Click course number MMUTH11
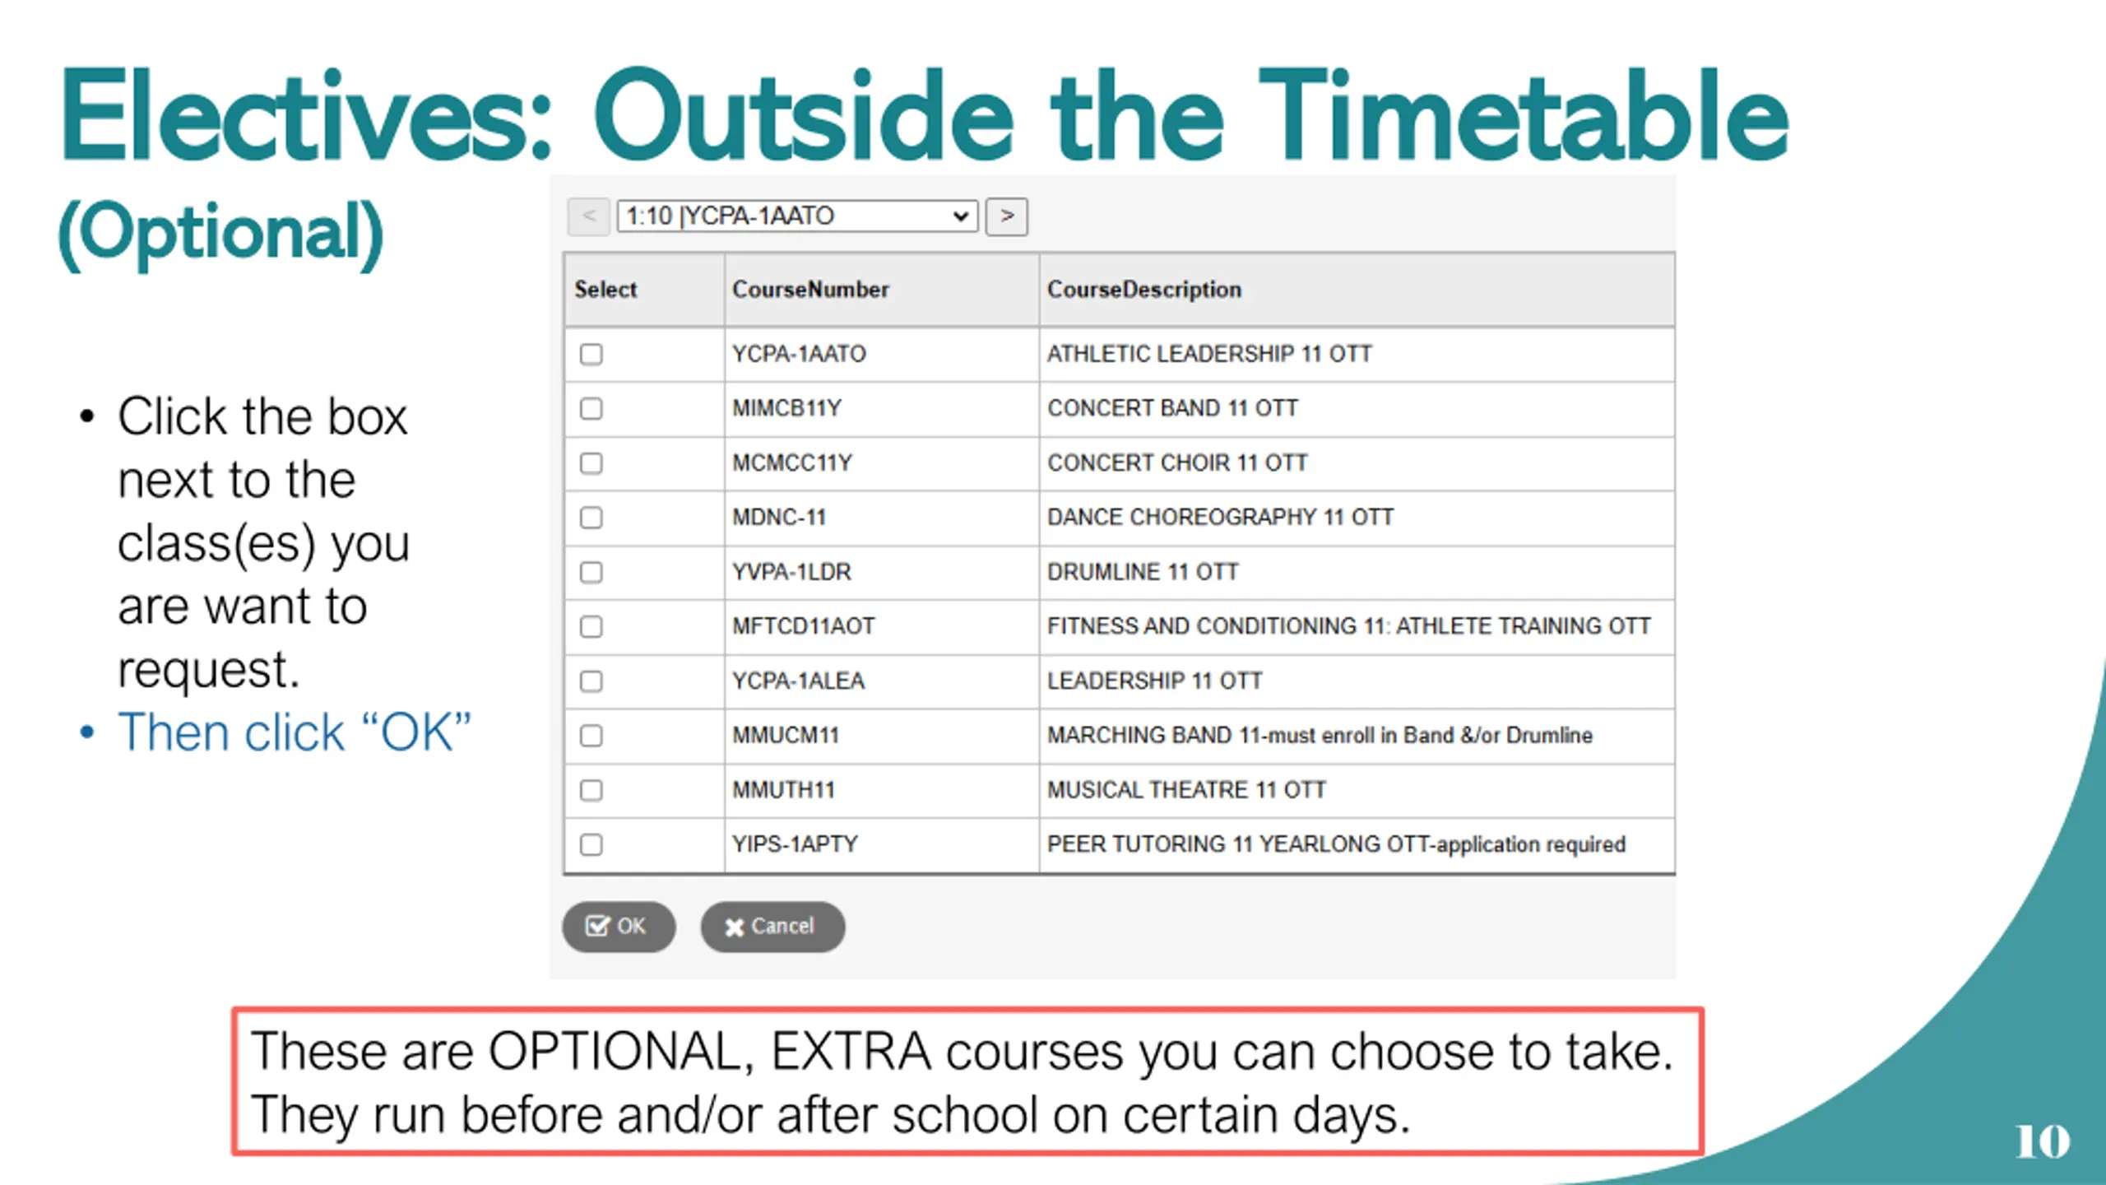 [783, 790]
